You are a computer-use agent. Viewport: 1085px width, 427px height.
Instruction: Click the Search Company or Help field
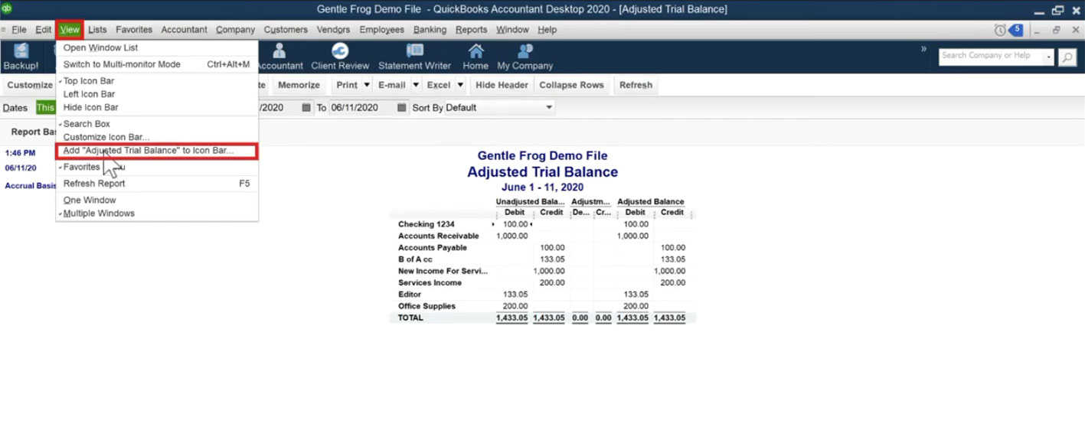990,57
